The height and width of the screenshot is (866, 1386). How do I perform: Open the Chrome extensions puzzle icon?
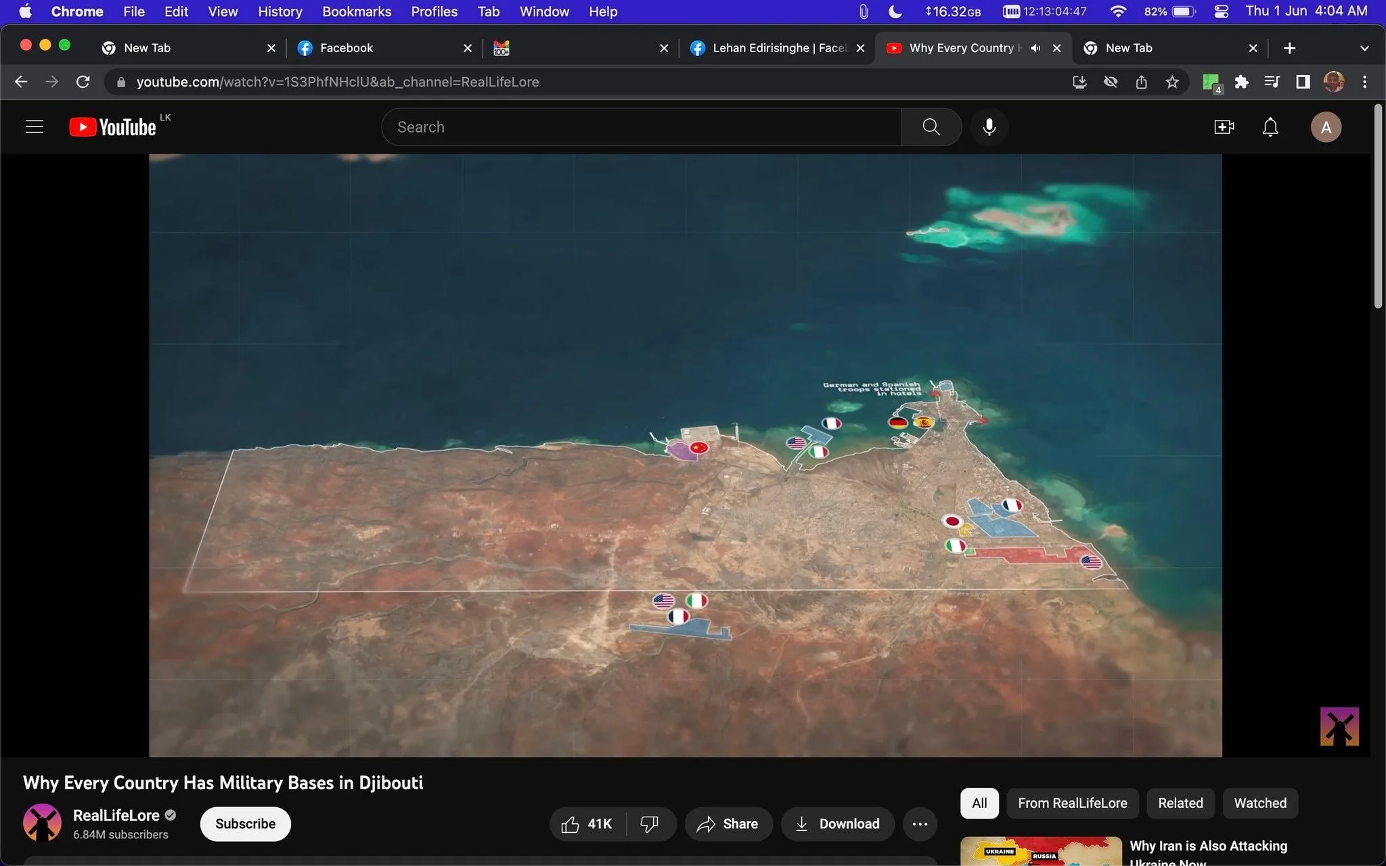[1241, 82]
